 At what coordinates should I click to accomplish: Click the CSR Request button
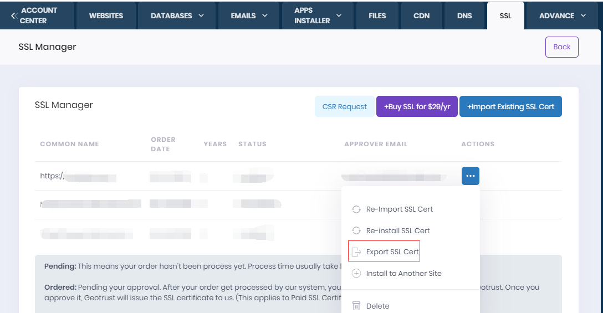coord(344,106)
